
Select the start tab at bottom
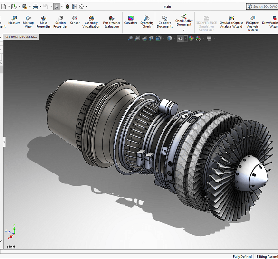[11, 247]
